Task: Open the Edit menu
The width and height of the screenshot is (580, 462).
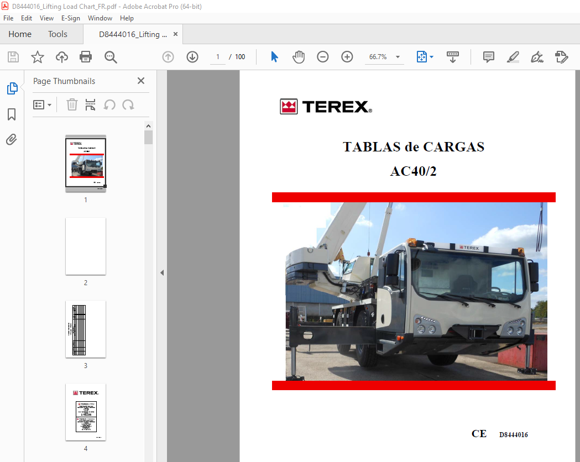Action: tap(26, 18)
